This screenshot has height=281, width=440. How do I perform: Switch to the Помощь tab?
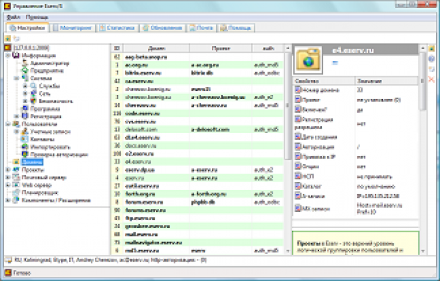[x=235, y=28]
